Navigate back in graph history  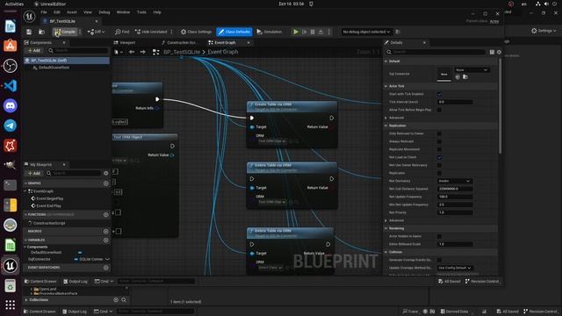132,52
